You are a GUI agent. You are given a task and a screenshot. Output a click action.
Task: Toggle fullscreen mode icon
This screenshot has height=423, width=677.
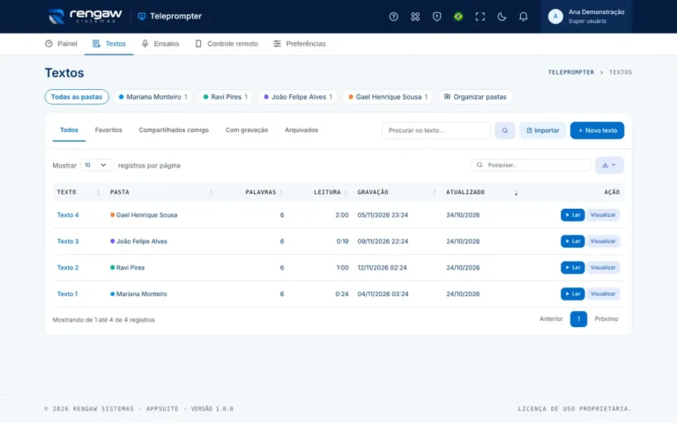(480, 17)
